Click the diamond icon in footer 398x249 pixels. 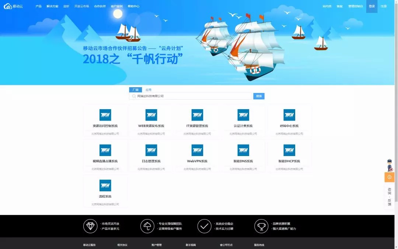click(90, 226)
